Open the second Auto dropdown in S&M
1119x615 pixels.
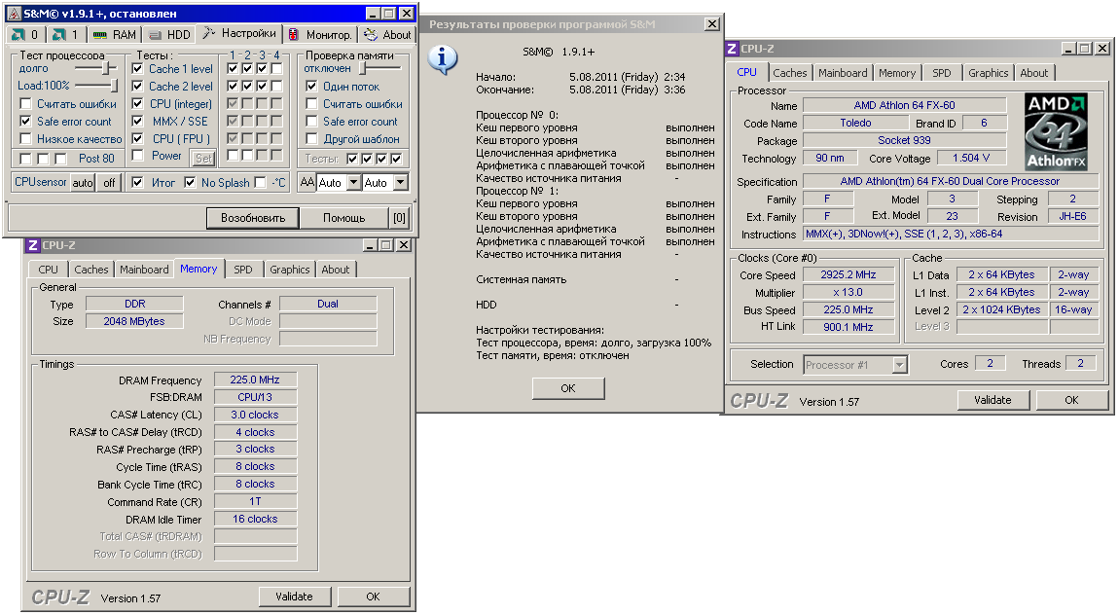(x=400, y=182)
